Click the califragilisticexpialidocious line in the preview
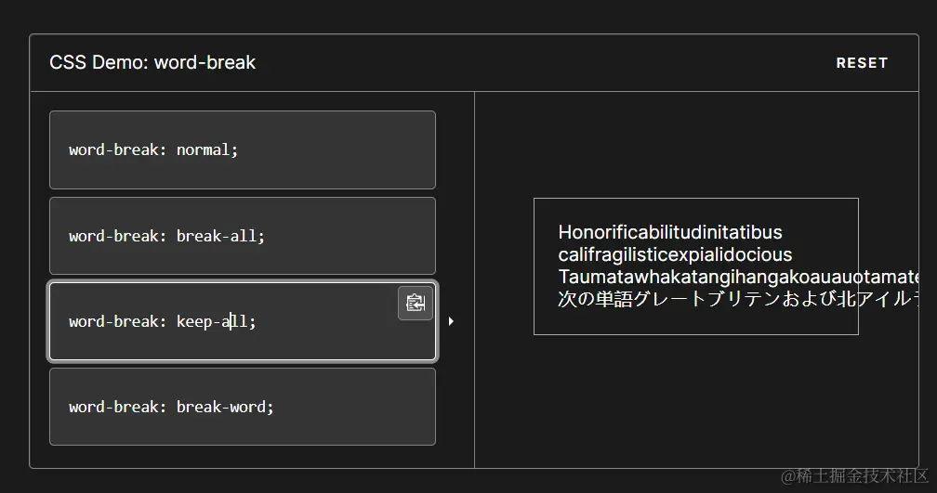The height and width of the screenshot is (493, 937). pos(675,254)
